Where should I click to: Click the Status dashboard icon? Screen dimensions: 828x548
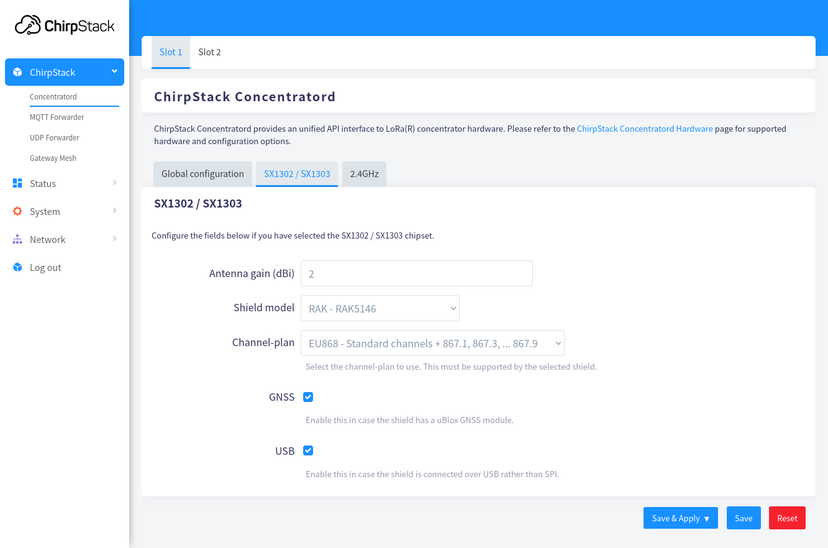17,183
